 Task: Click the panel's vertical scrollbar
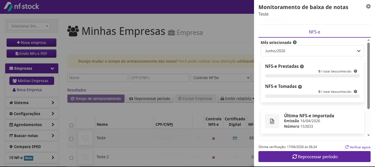click(x=368, y=76)
